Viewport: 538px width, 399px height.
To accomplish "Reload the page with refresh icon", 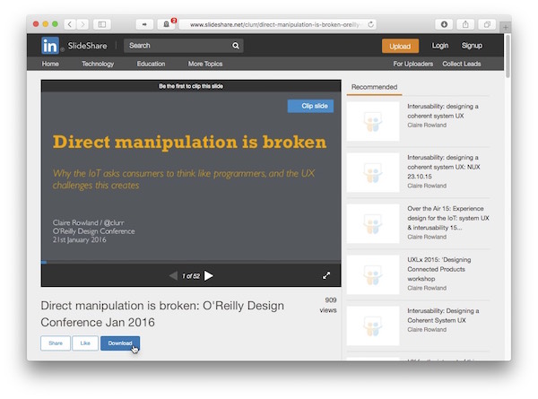I will click(x=370, y=24).
